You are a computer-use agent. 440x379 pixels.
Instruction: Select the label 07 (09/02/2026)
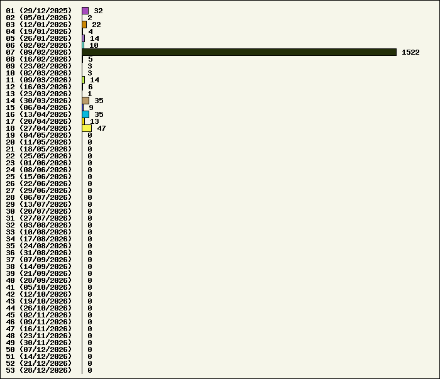click(x=38, y=52)
